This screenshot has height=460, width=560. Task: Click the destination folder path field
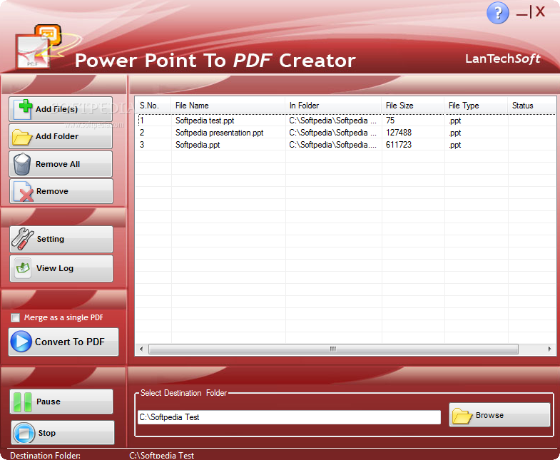(x=289, y=417)
